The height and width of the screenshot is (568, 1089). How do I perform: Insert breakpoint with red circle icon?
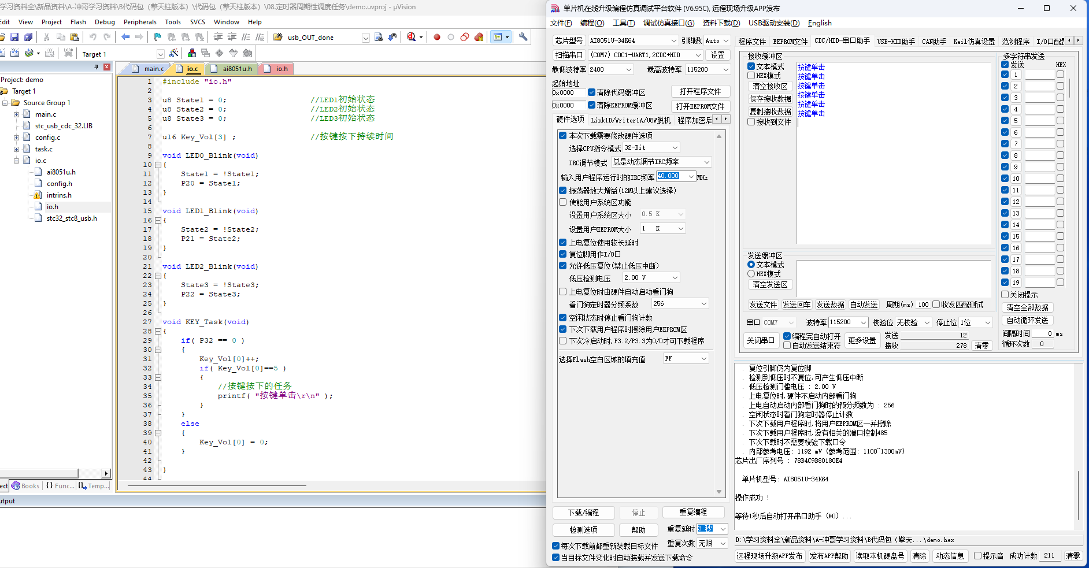pos(437,37)
